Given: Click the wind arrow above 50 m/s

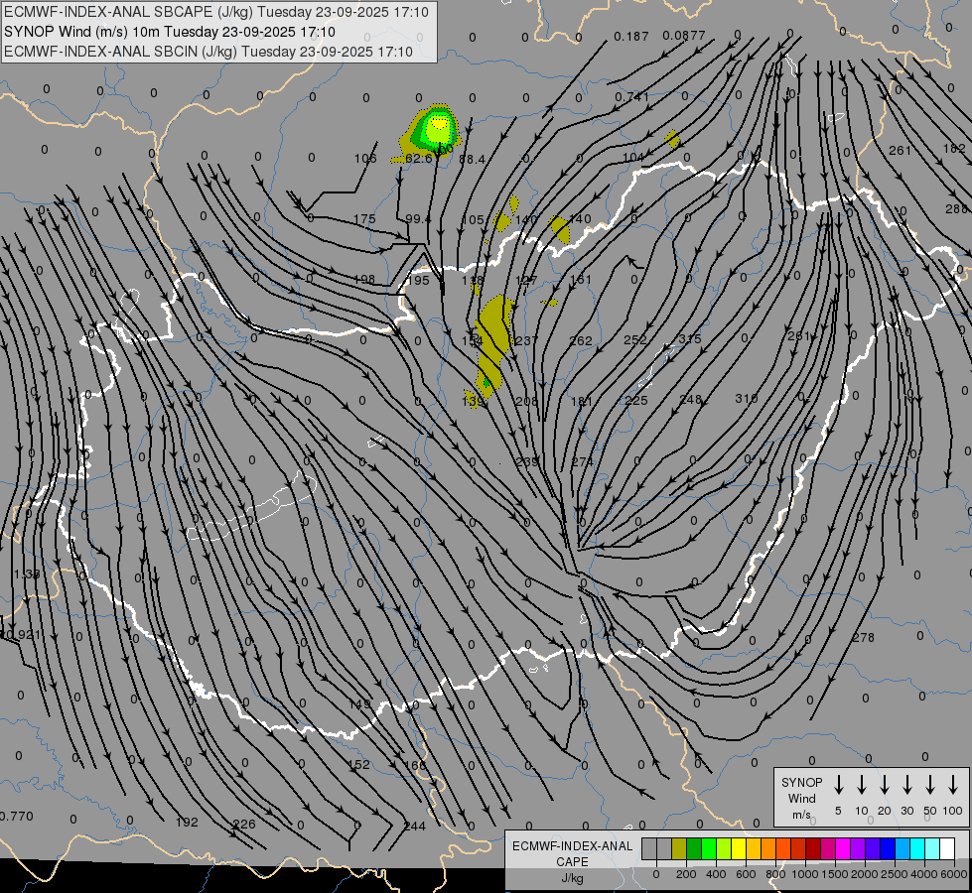Looking at the screenshot, I should point(930,784).
